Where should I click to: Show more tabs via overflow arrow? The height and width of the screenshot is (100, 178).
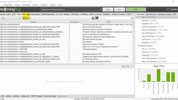[132, 14]
